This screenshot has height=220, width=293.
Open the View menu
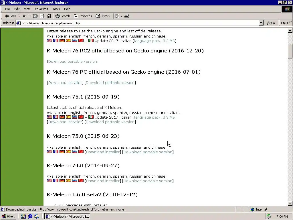(27, 9)
